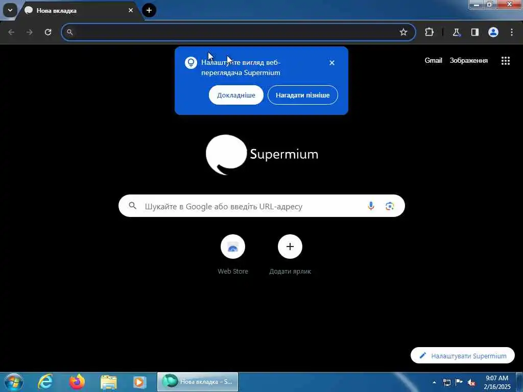The width and height of the screenshot is (523, 392).
Task: Focus the Google search box
Action: (x=261, y=206)
